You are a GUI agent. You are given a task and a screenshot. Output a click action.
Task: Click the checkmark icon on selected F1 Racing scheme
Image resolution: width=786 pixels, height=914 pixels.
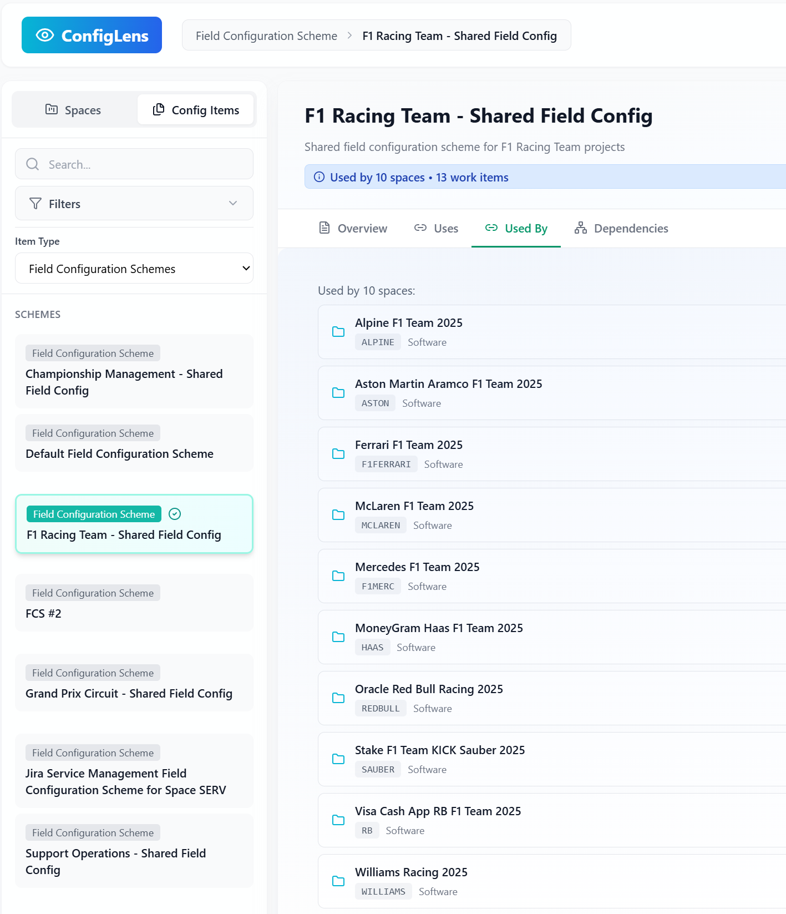[x=175, y=514]
